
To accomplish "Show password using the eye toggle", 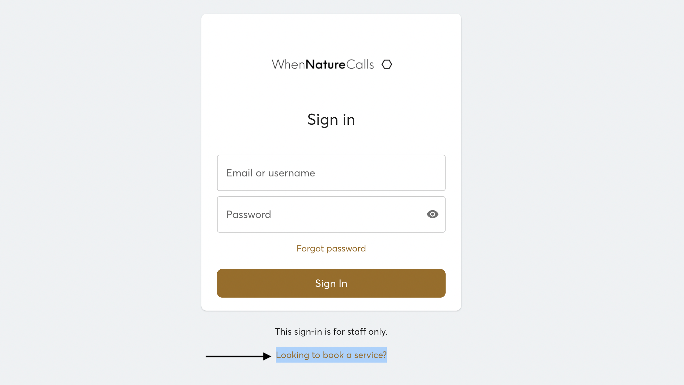I will point(432,214).
